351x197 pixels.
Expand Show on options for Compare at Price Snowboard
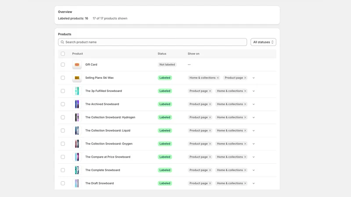[x=254, y=157]
